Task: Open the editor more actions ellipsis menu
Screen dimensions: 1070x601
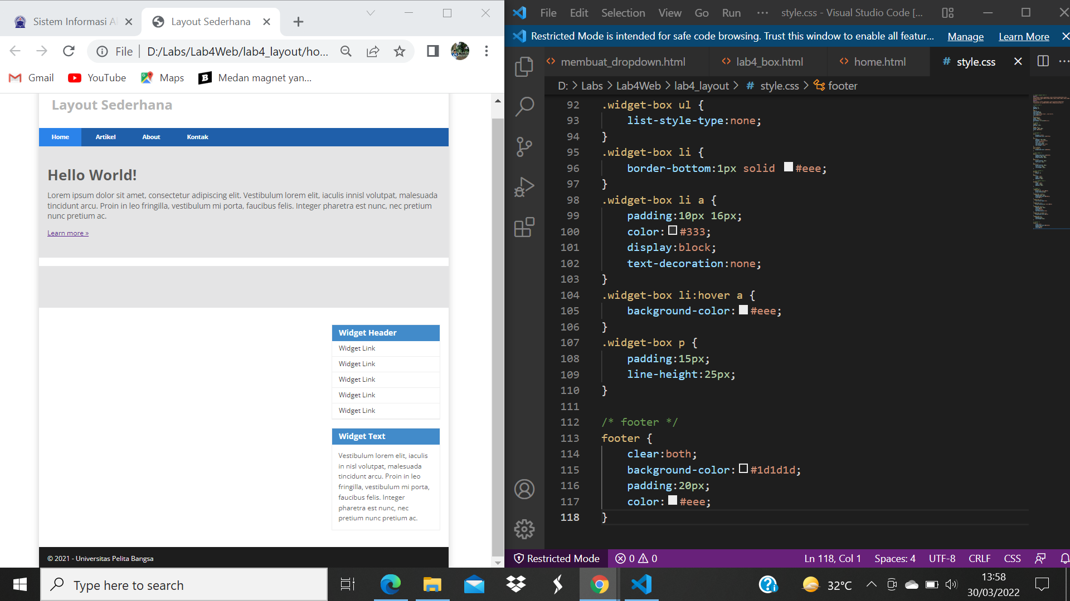Action: click(1065, 61)
